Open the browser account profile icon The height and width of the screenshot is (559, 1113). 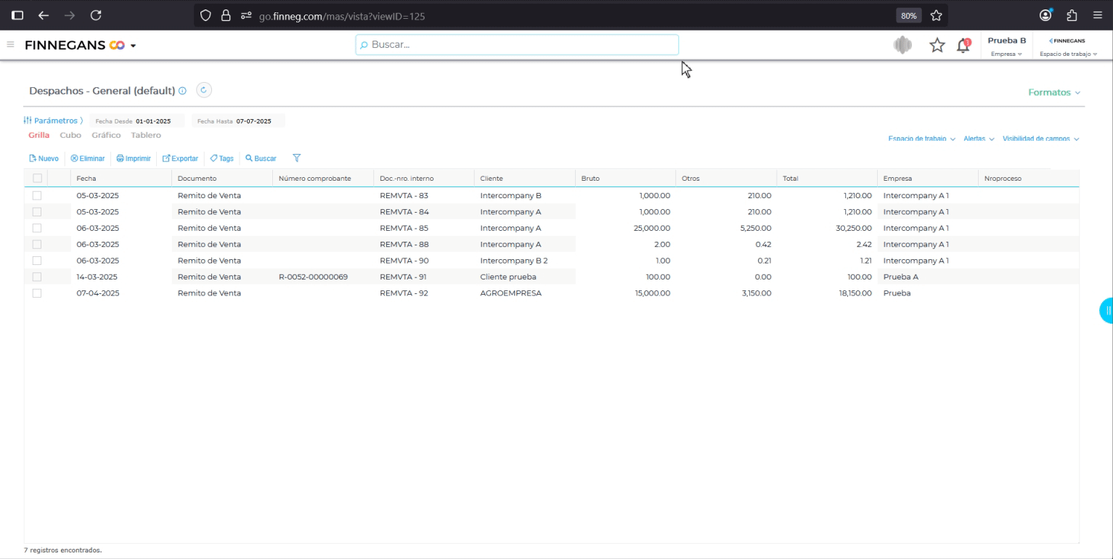[1045, 15]
